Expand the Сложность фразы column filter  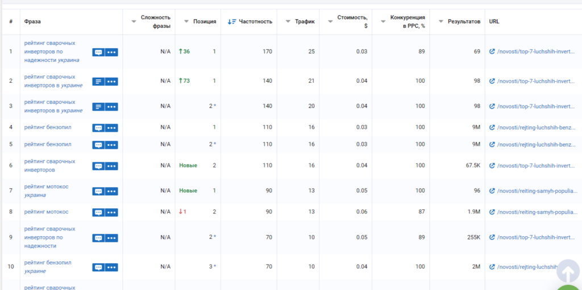134,22
